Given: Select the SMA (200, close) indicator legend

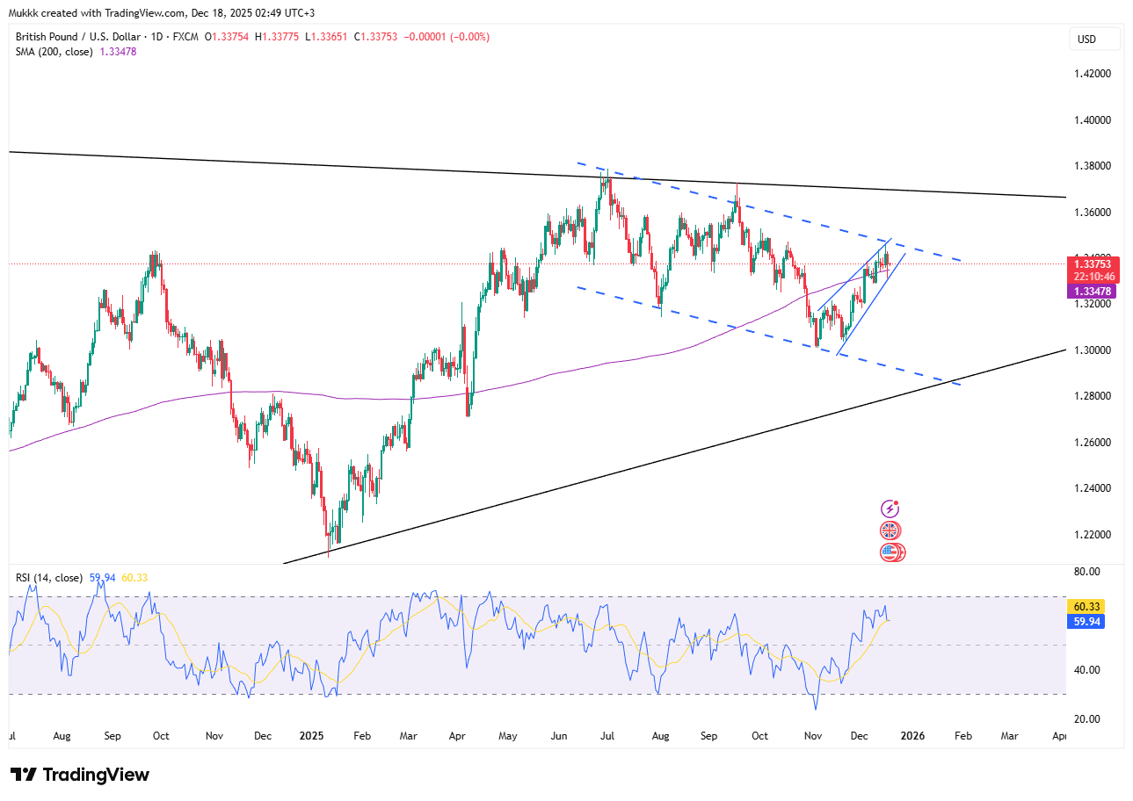Looking at the screenshot, I should (54, 52).
